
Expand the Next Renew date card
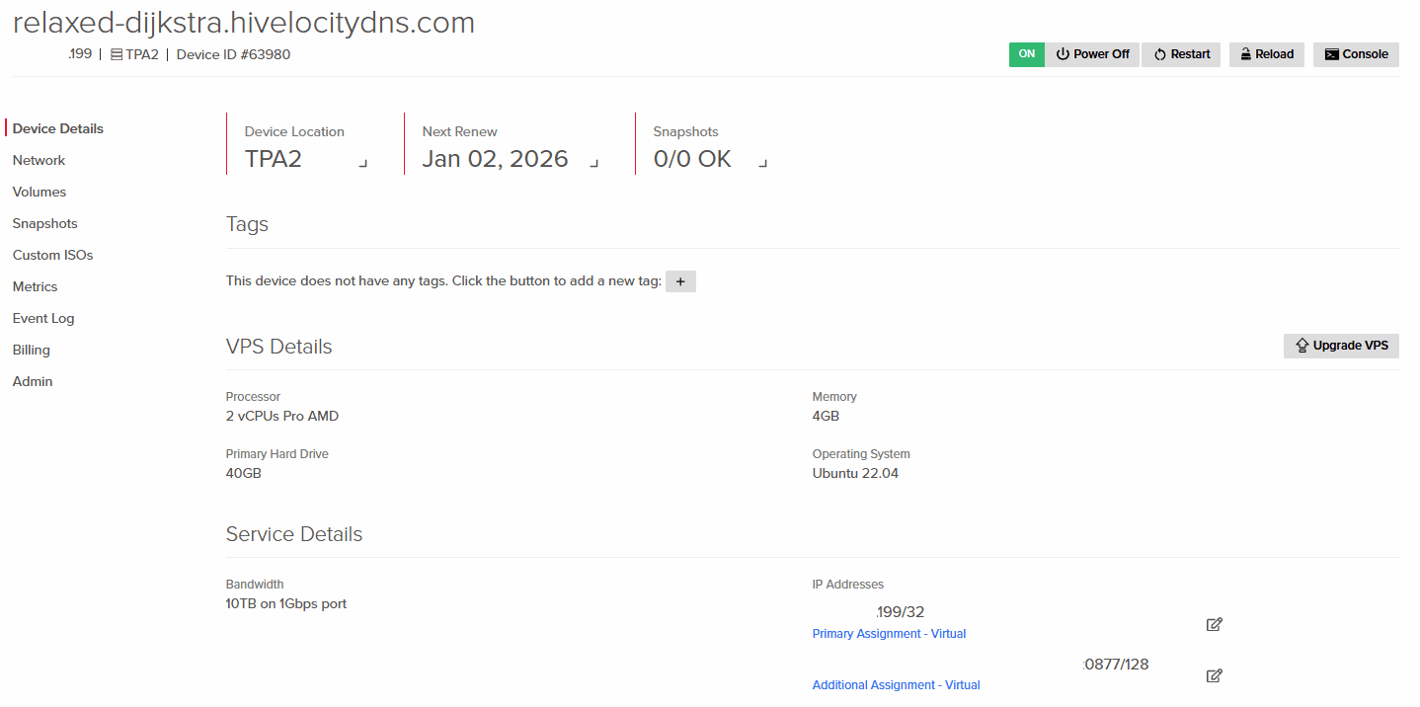click(594, 164)
